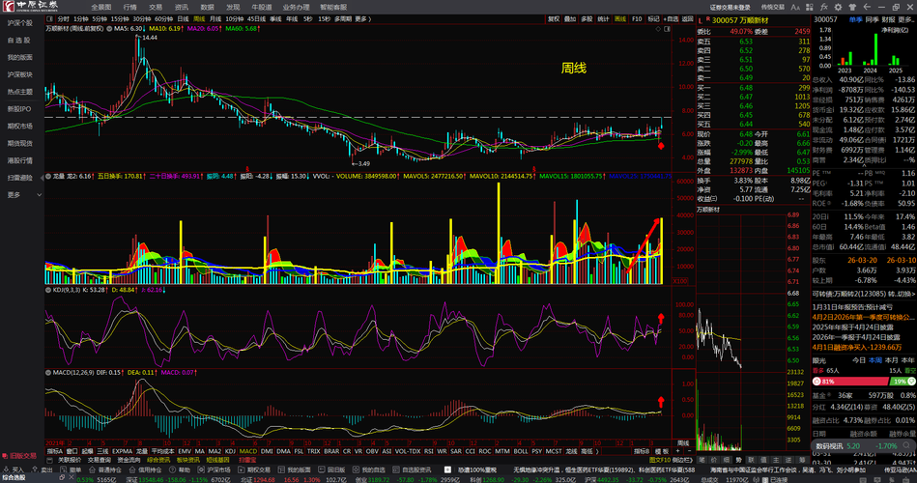Select the 牛股道 menu
Image resolution: width=917 pixels, height=483 pixels.
point(261,7)
